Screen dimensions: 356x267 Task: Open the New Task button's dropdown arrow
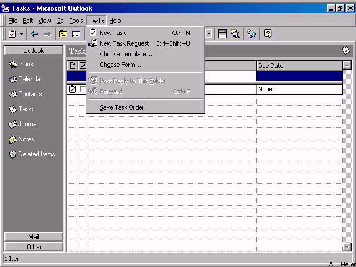[x=21, y=34]
